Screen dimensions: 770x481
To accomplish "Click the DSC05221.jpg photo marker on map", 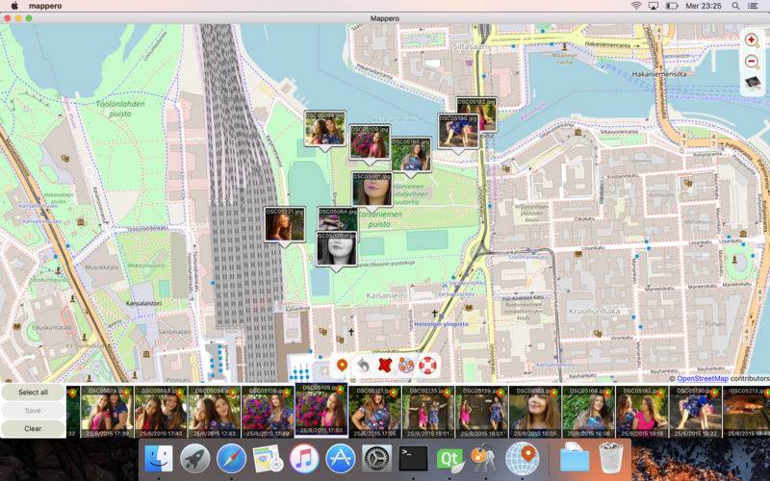I will [x=285, y=225].
